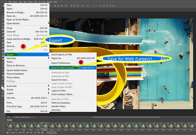Select the Brush tool
196x135 pixels.
pos(3,39)
